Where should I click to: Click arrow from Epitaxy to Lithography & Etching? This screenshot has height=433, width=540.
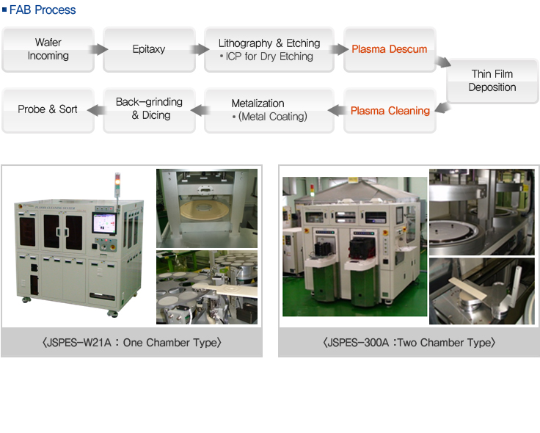200,49
